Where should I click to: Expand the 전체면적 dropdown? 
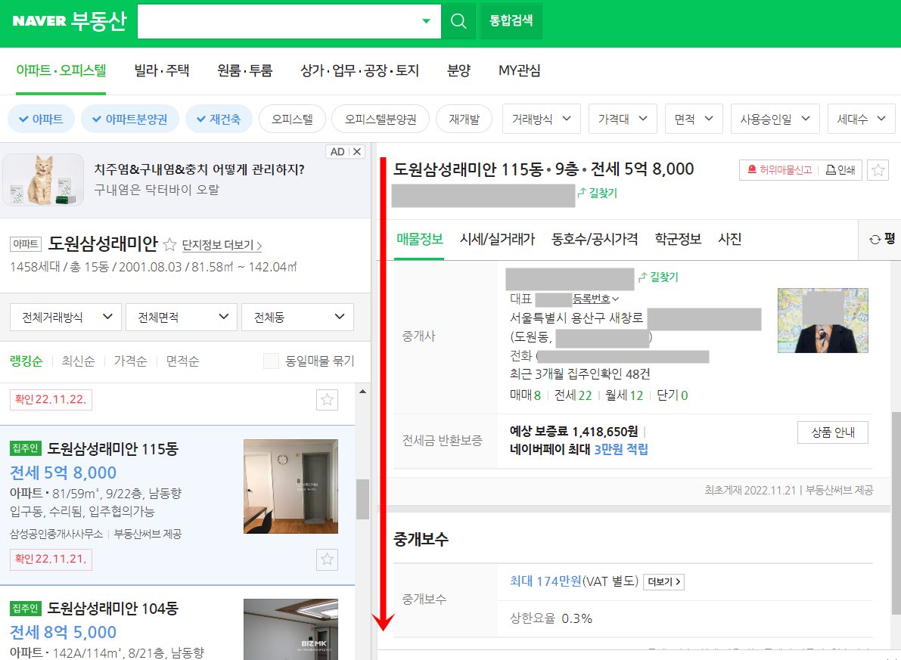point(181,317)
